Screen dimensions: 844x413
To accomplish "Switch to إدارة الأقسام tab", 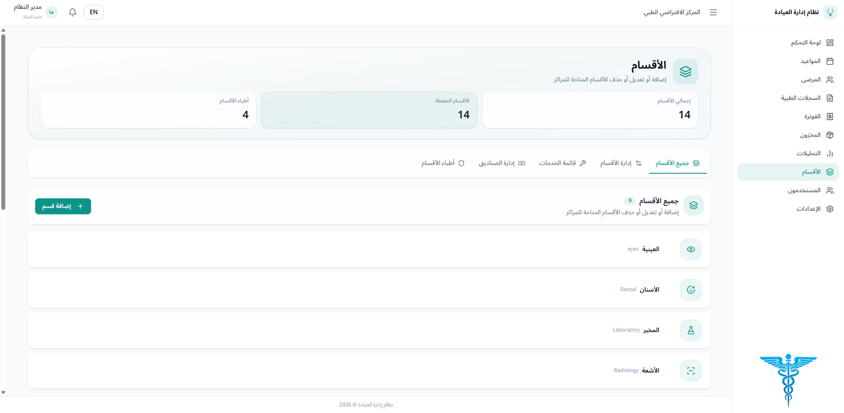I will click(x=621, y=164).
